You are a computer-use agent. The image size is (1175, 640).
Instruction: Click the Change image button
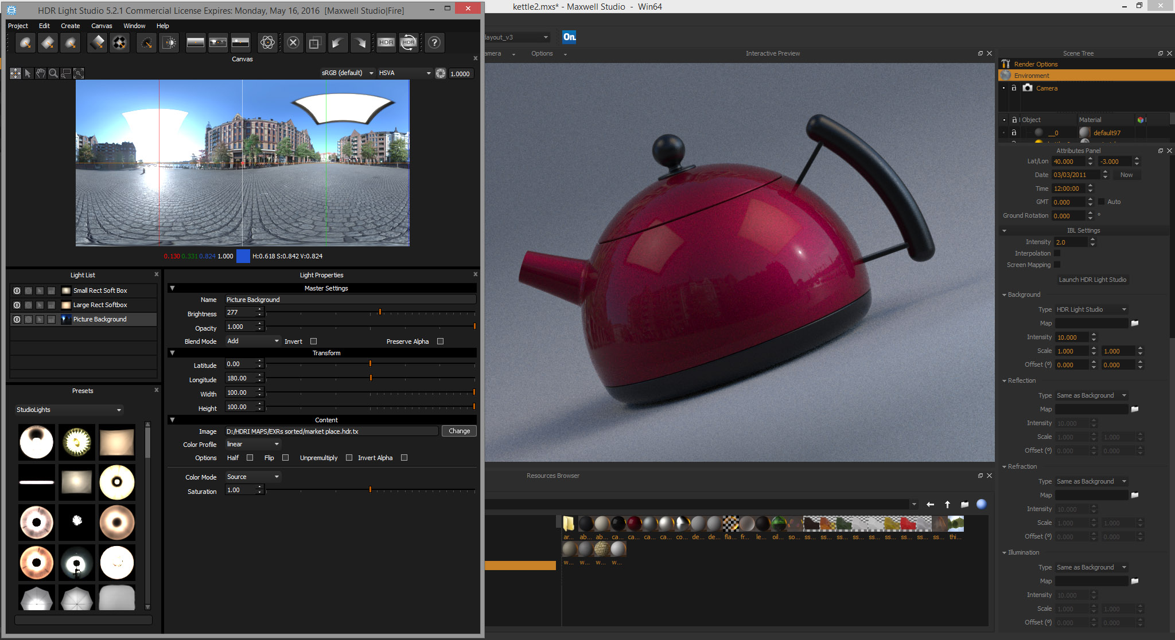[x=459, y=431]
